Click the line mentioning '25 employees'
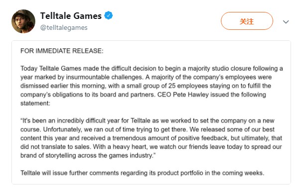The image size is (301, 189). [146, 86]
